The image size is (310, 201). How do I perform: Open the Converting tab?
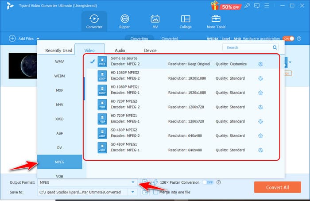click(139, 39)
